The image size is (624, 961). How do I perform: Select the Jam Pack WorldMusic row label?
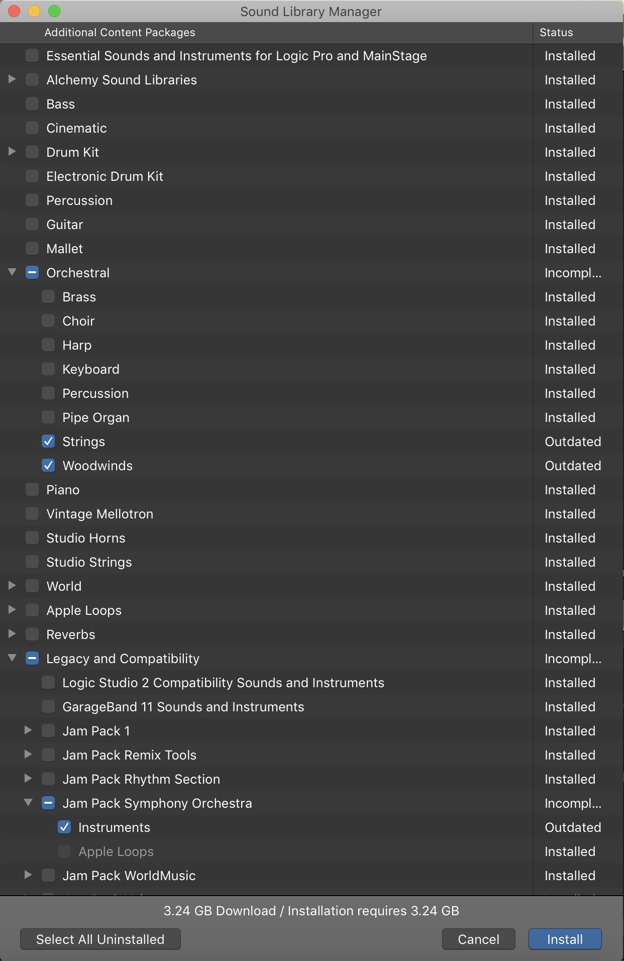click(x=129, y=876)
